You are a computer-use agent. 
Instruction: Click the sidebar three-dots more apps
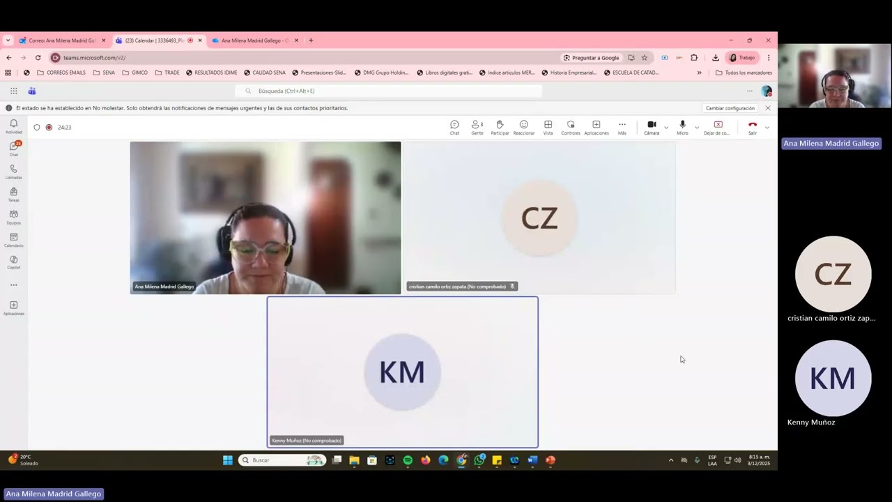pyautogui.click(x=13, y=285)
